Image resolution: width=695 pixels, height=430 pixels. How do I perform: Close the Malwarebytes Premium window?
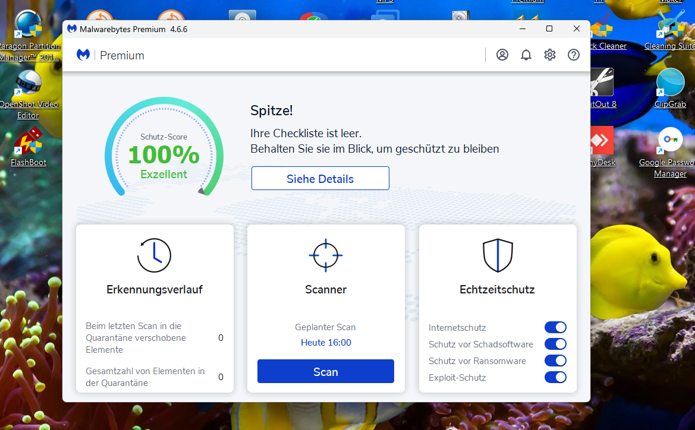tap(576, 29)
